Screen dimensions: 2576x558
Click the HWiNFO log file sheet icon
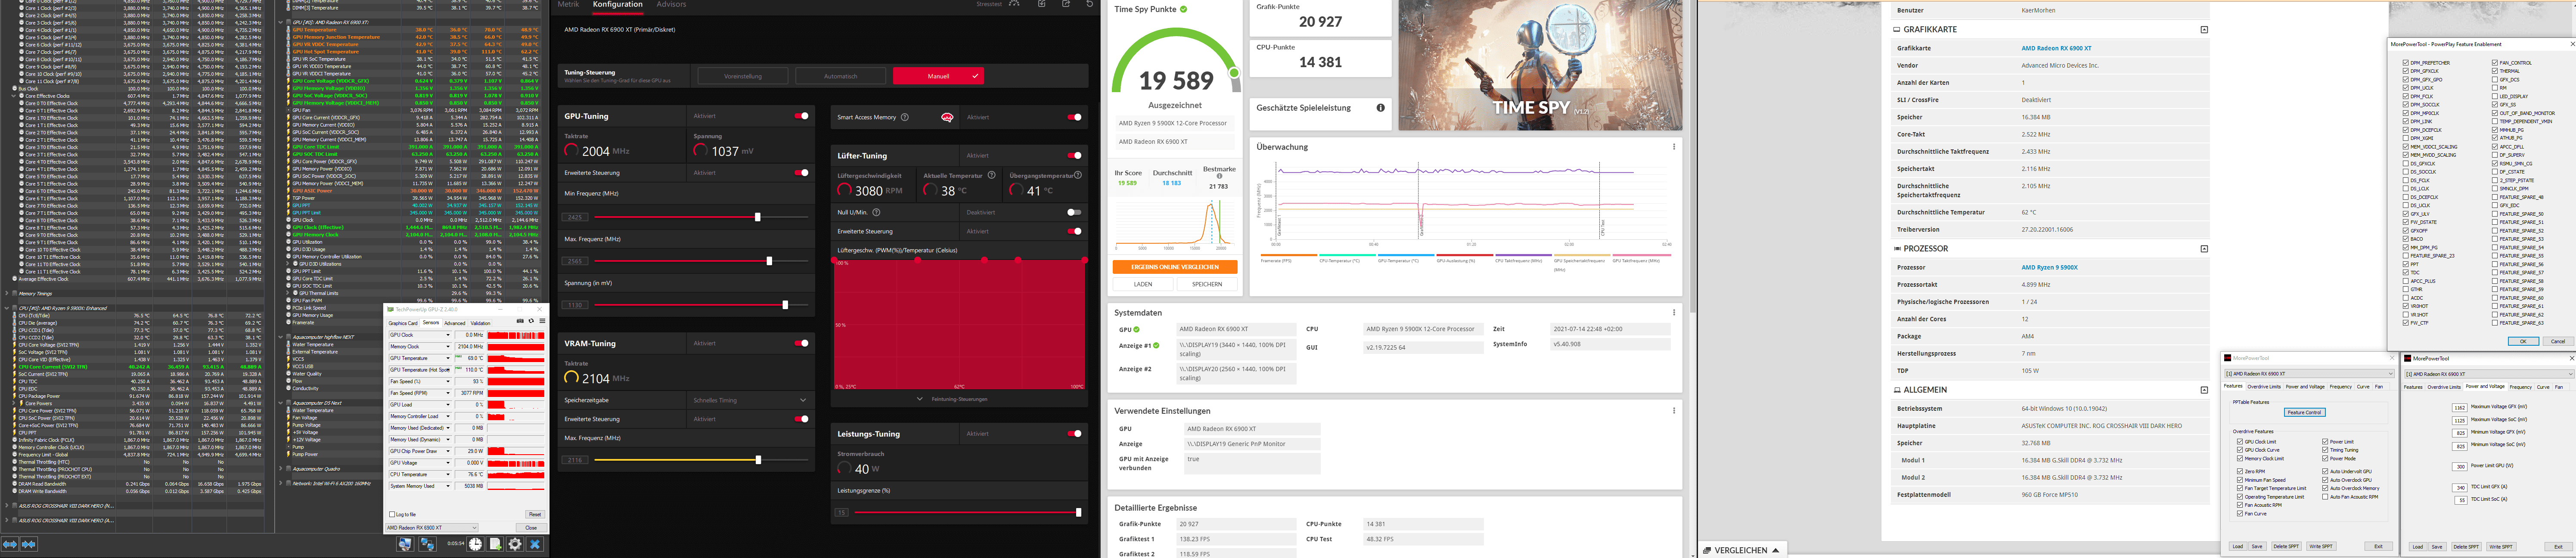[x=495, y=544]
